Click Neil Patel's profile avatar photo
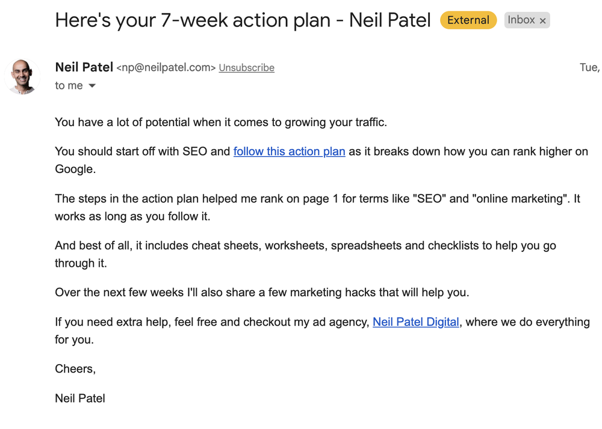Image resolution: width=602 pixels, height=429 pixels. coord(22,76)
